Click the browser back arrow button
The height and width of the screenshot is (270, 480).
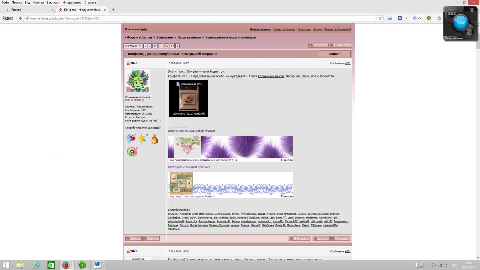(20, 18)
